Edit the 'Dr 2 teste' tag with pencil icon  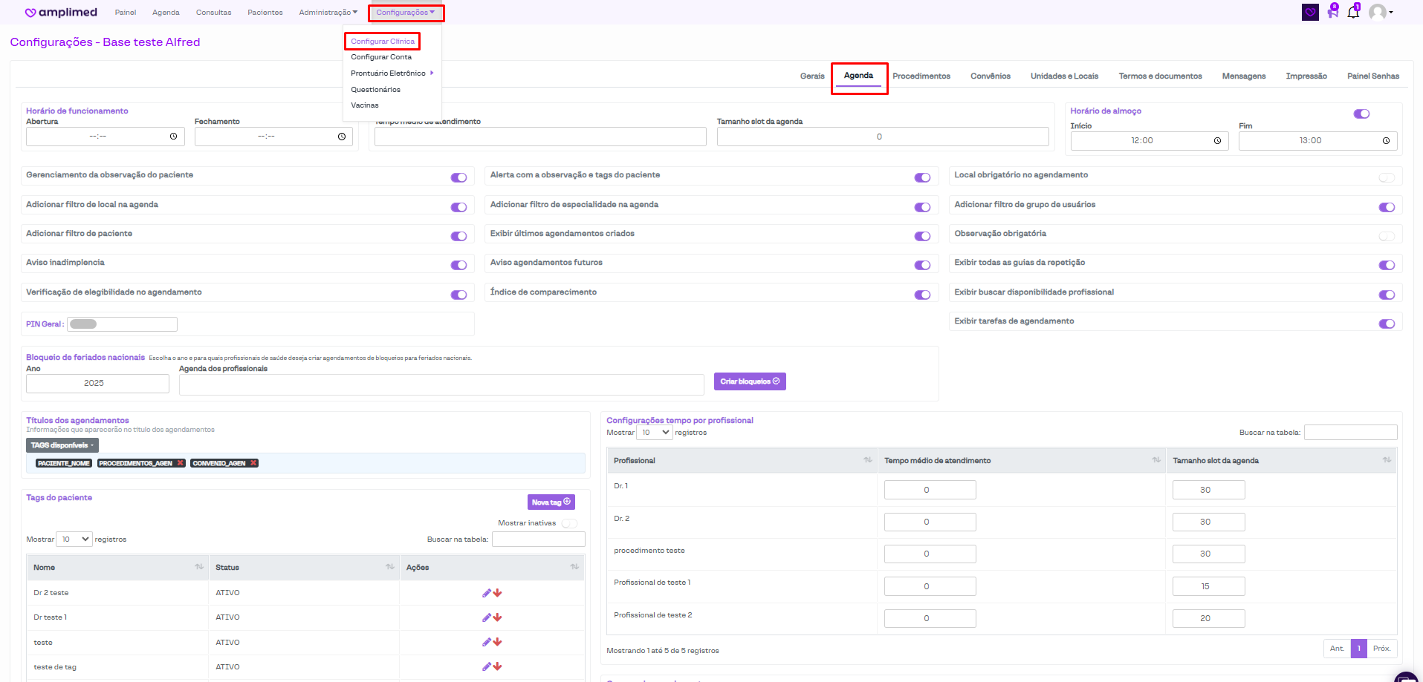click(x=486, y=593)
